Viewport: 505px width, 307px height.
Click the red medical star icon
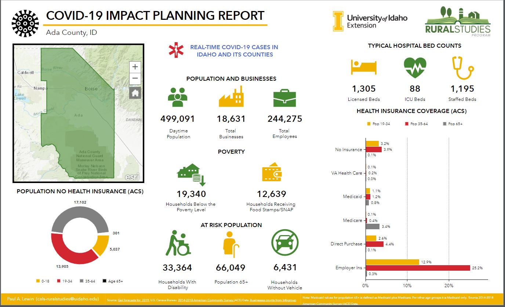click(175, 50)
